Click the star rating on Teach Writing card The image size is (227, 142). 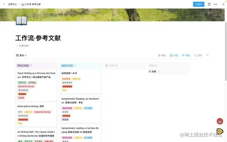click(x=23, y=90)
